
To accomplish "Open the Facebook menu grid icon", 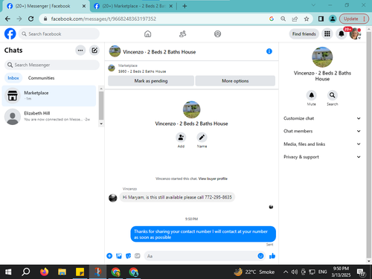I will tap(327, 33).
